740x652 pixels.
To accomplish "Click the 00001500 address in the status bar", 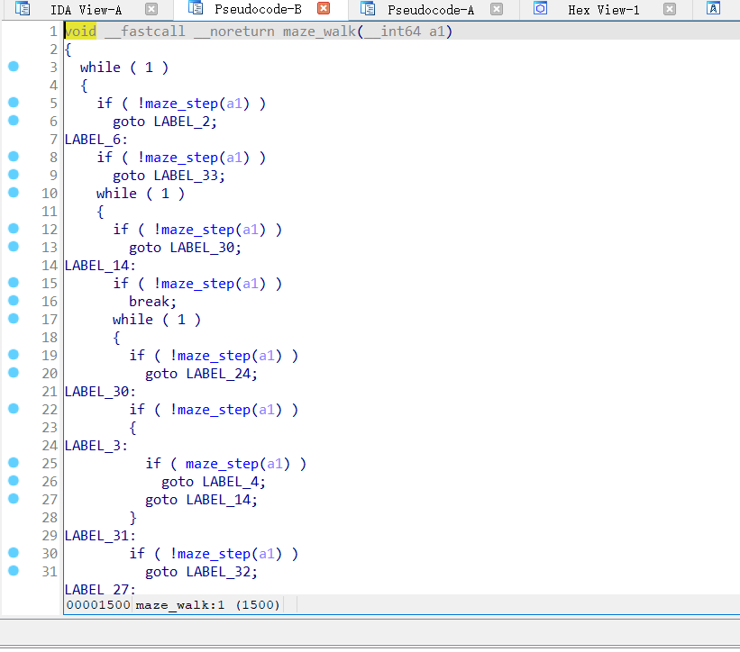I will (99, 604).
